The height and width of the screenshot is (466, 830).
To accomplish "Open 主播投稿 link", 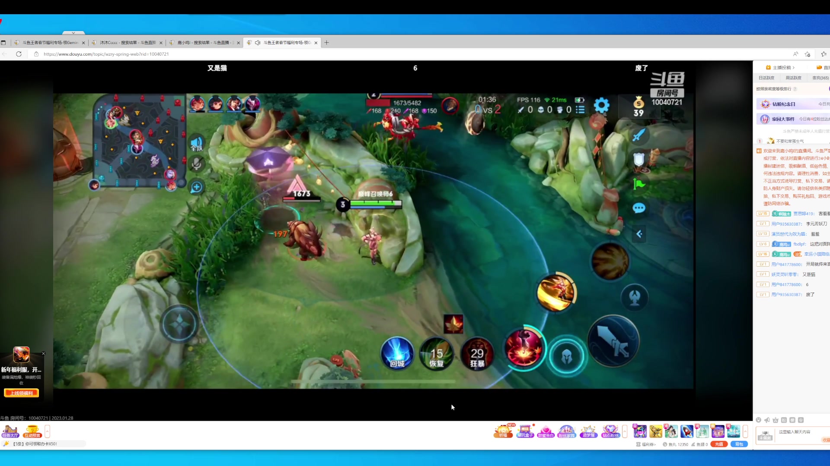I will tap(781, 67).
